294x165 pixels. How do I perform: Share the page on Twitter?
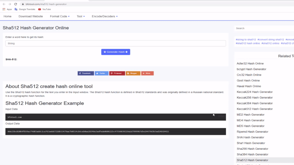[x=102, y=73]
